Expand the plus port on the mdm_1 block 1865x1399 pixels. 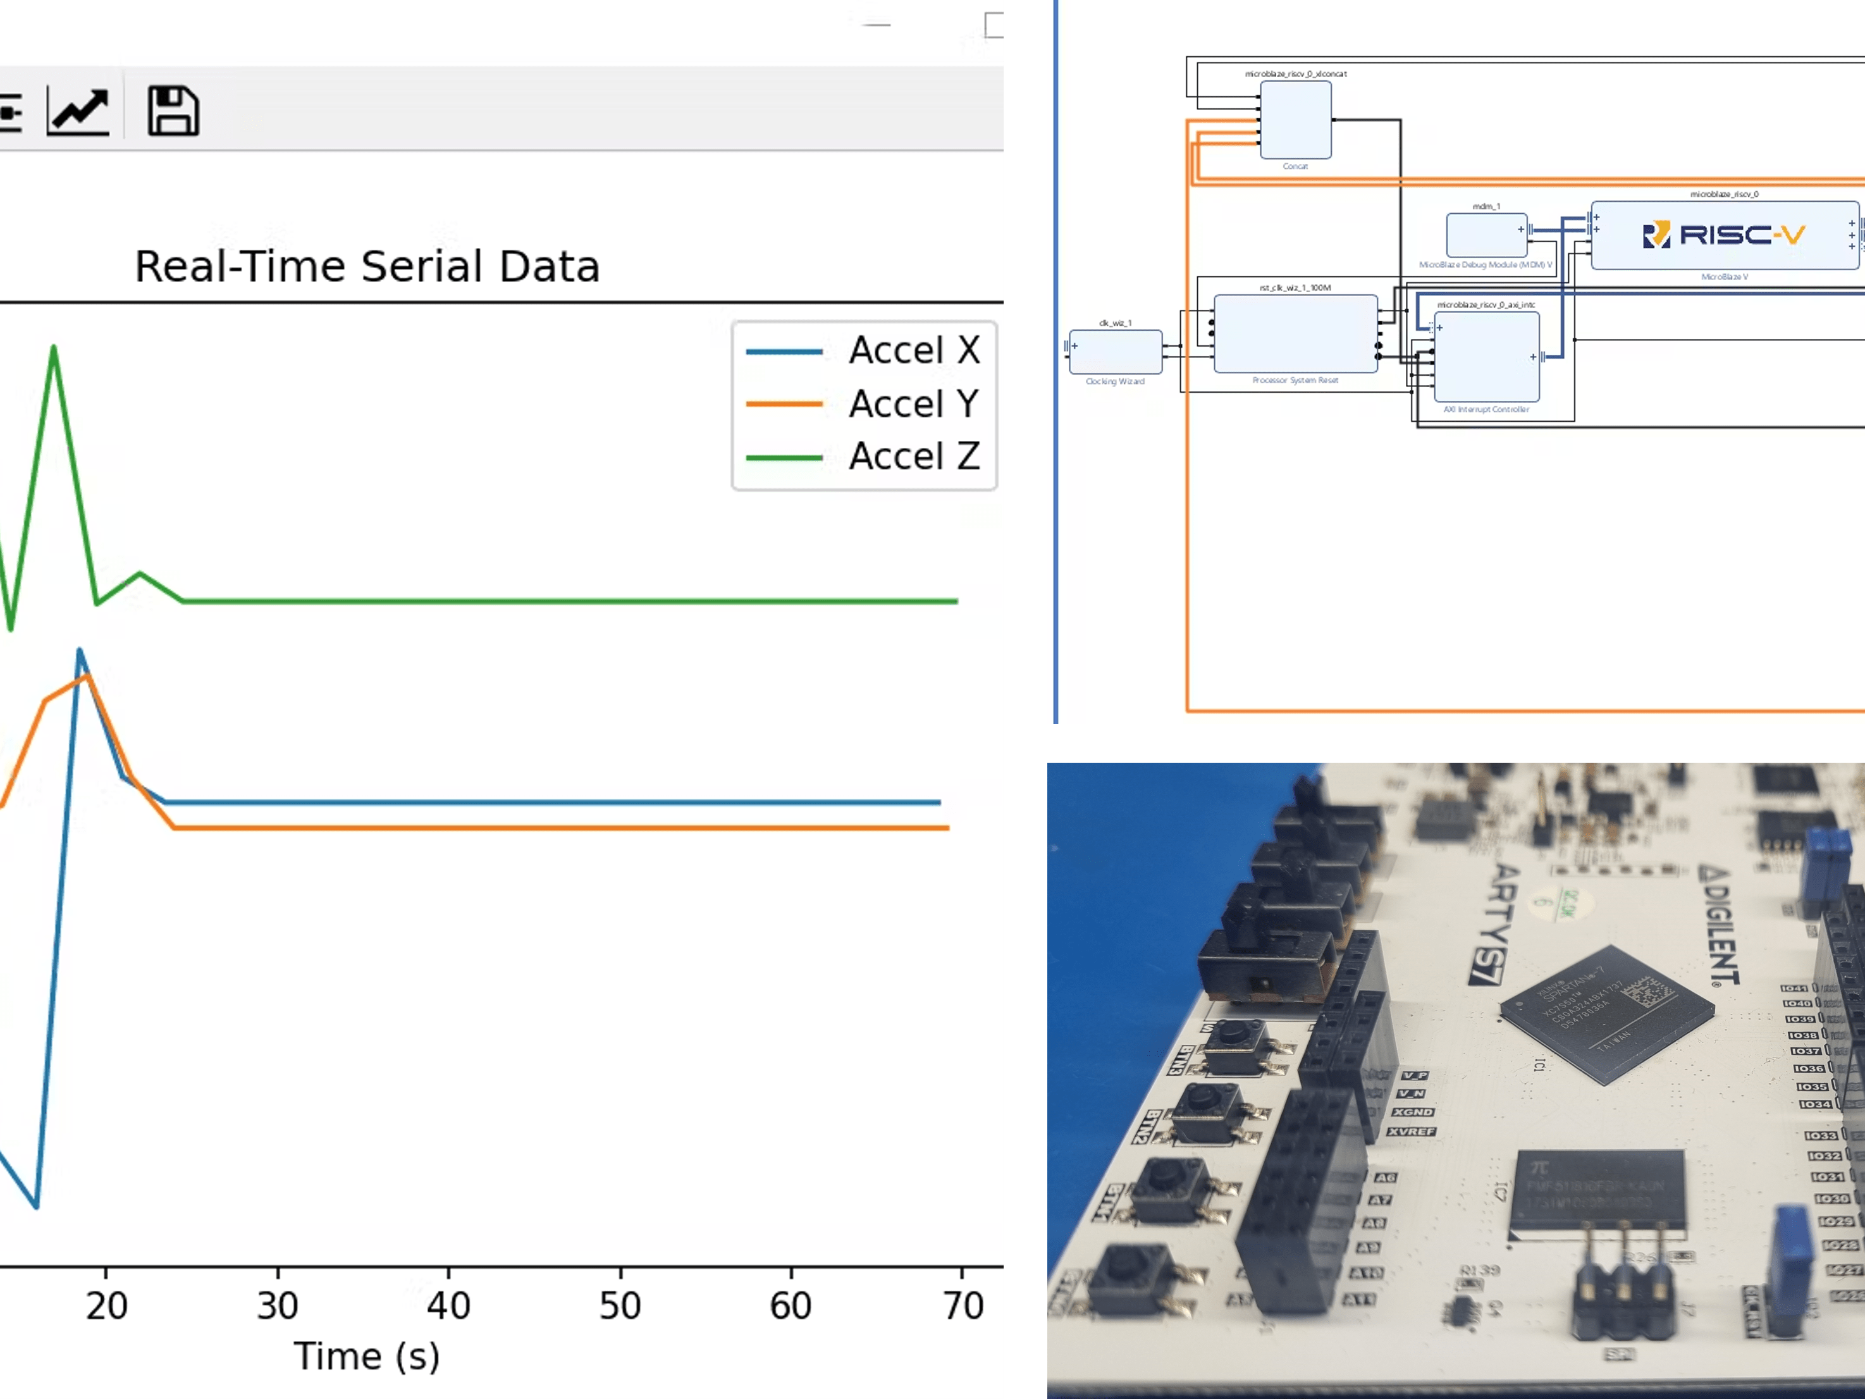tap(1521, 230)
